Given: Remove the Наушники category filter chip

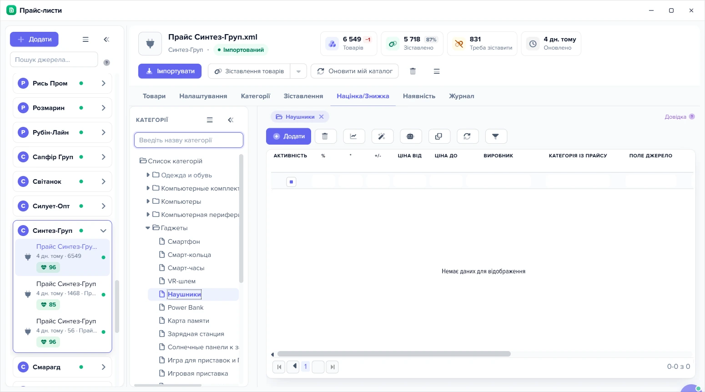Looking at the screenshot, I should click(321, 117).
